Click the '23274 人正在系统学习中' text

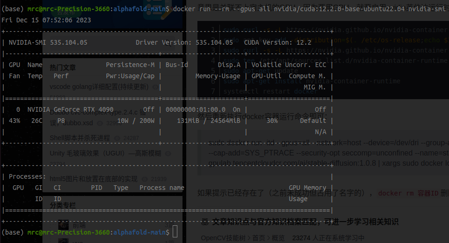(x=328, y=238)
